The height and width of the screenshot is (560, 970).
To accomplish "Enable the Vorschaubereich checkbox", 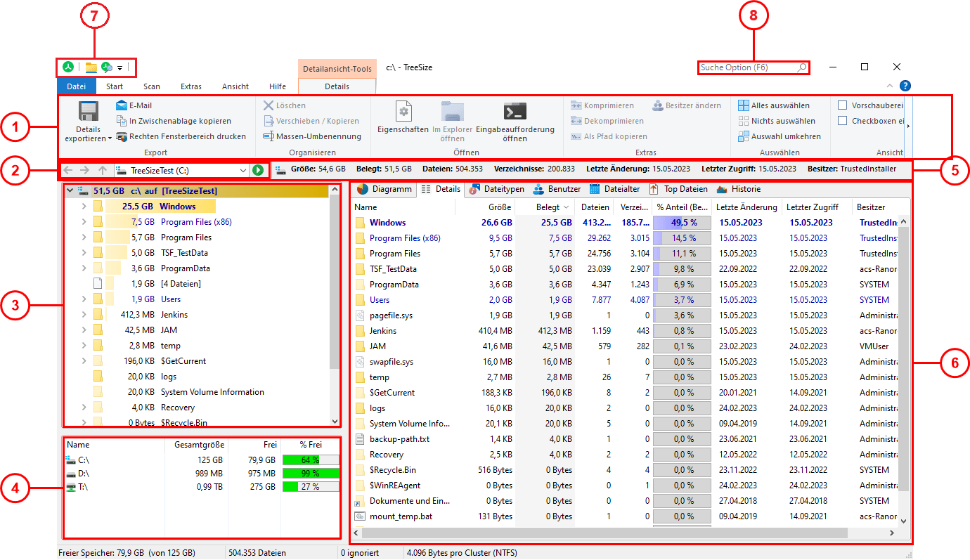I will (x=843, y=105).
